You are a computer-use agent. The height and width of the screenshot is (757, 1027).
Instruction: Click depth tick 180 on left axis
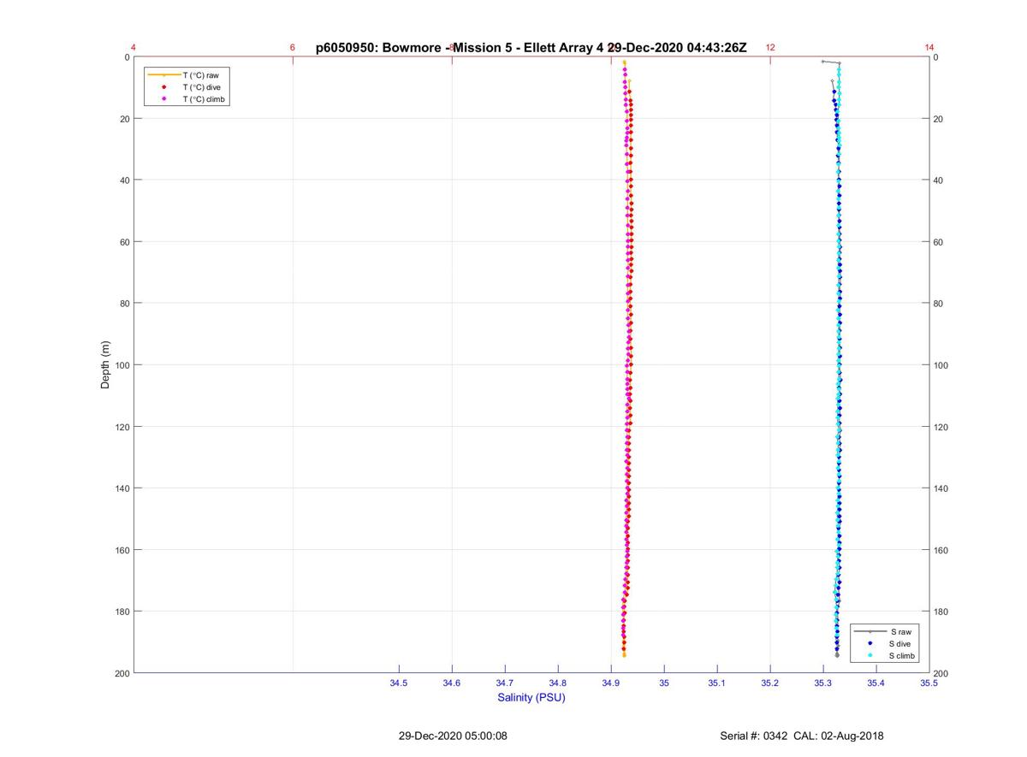click(x=122, y=612)
